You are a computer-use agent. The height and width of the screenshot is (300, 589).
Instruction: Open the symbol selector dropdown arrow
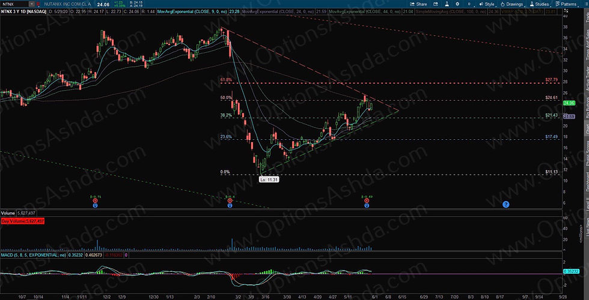pyautogui.click(x=31, y=4)
